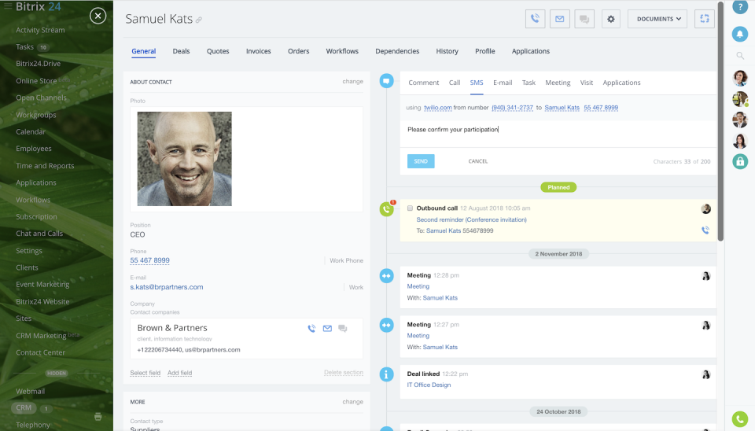Check the Outbound call completion checkbox
Image resolution: width=755 pixels, height=431 pixels.
click(x=410, y=208)
